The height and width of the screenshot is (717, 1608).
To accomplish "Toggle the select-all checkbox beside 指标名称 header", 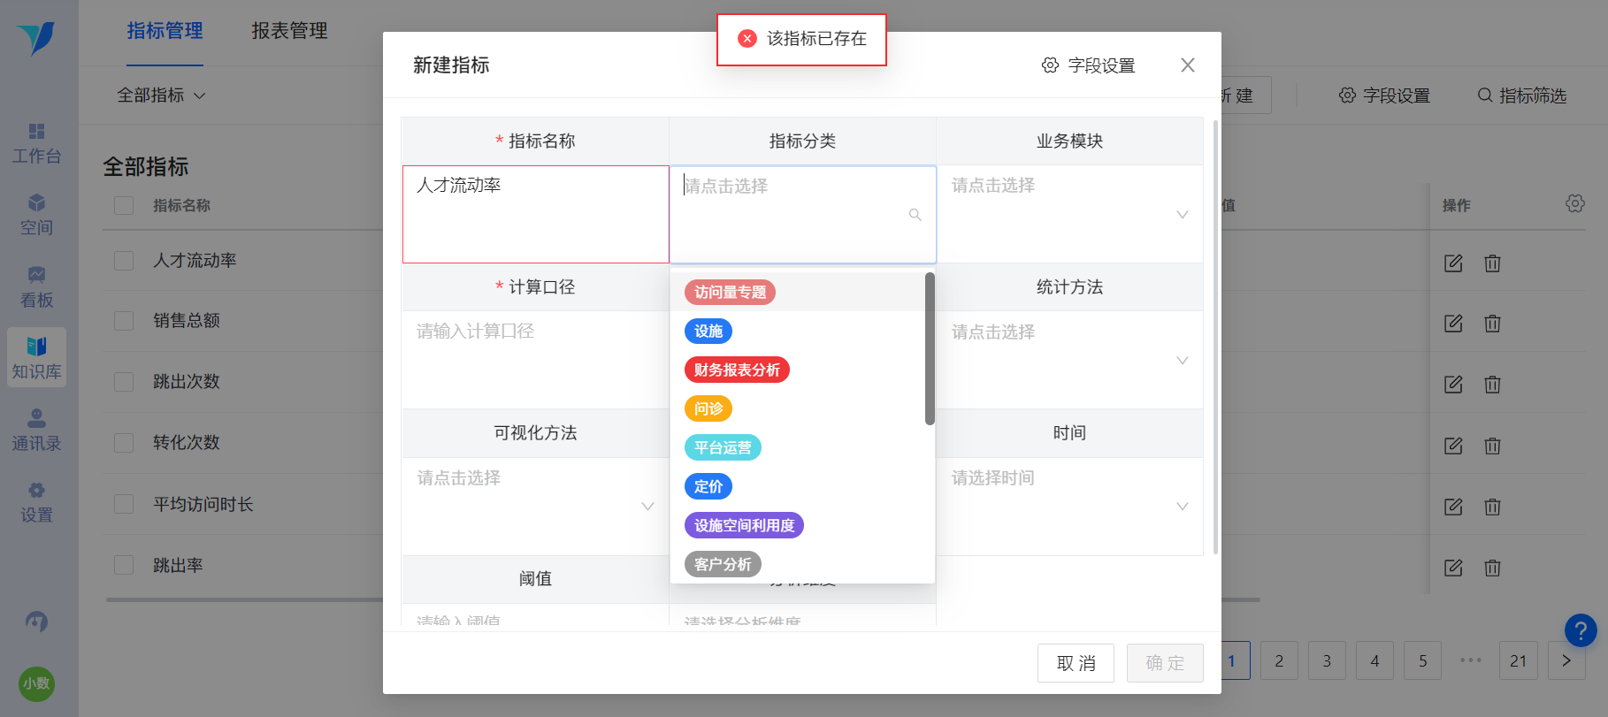I will tap(124, 205).
